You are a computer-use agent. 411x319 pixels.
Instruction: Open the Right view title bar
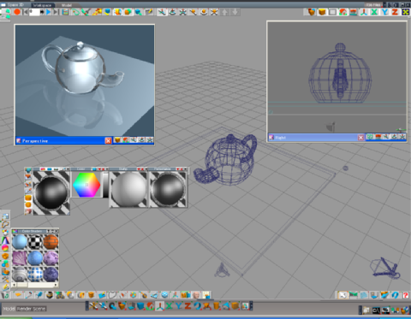313,138
